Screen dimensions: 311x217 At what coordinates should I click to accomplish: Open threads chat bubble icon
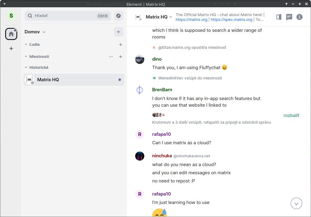[289, 17]
